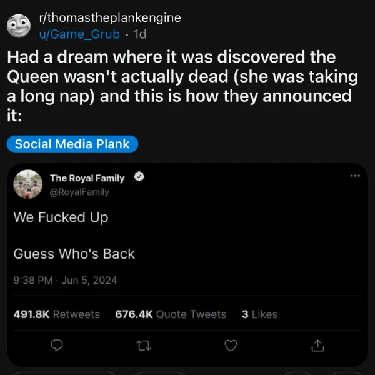
Task: Open the Royal Family profile picture
Action: pyautogui.click(x=27, y=184)
